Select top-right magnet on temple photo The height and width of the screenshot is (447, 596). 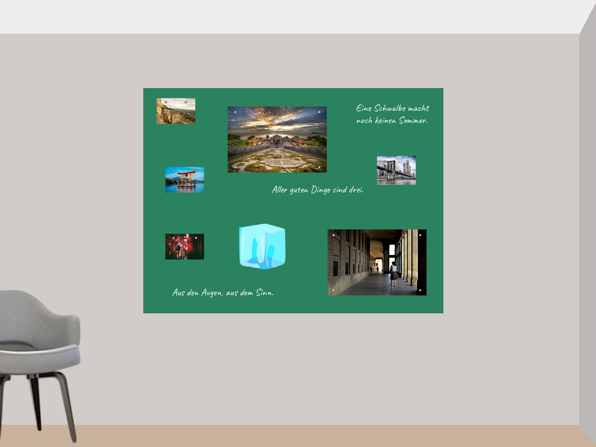319,112
